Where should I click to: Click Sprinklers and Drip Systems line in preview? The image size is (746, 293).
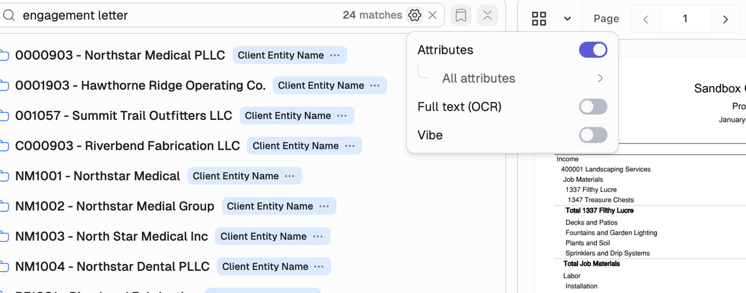608,253
